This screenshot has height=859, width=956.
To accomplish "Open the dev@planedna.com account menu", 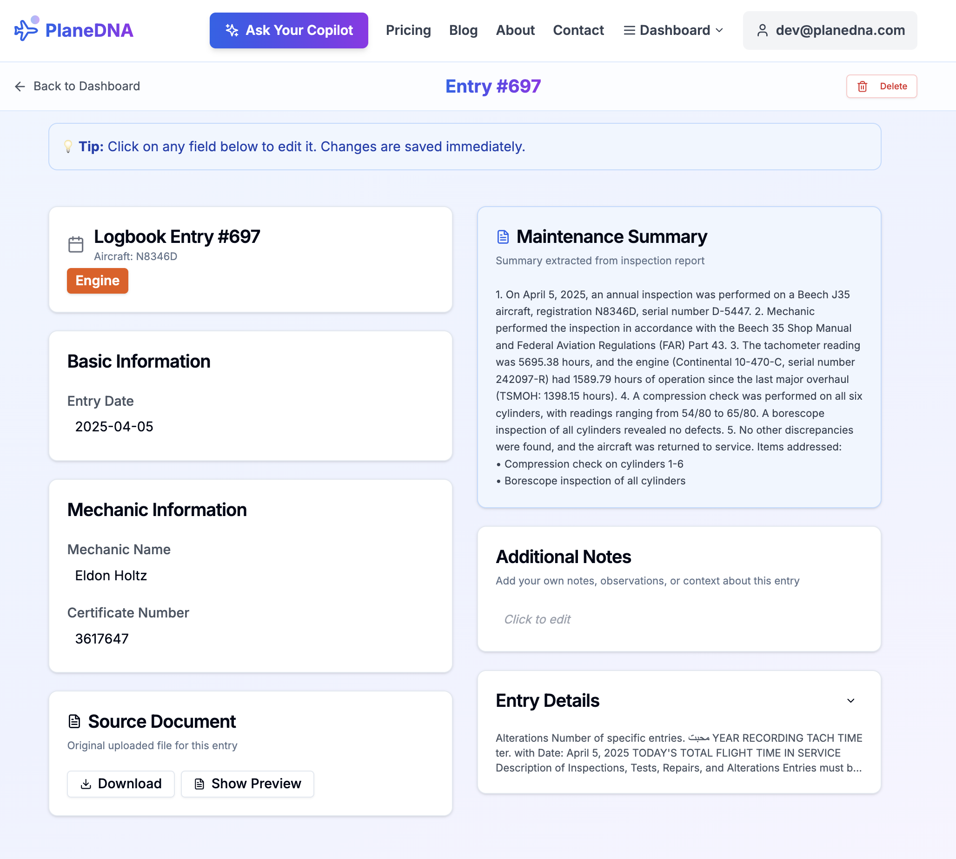I will click(x=830, y=30).
